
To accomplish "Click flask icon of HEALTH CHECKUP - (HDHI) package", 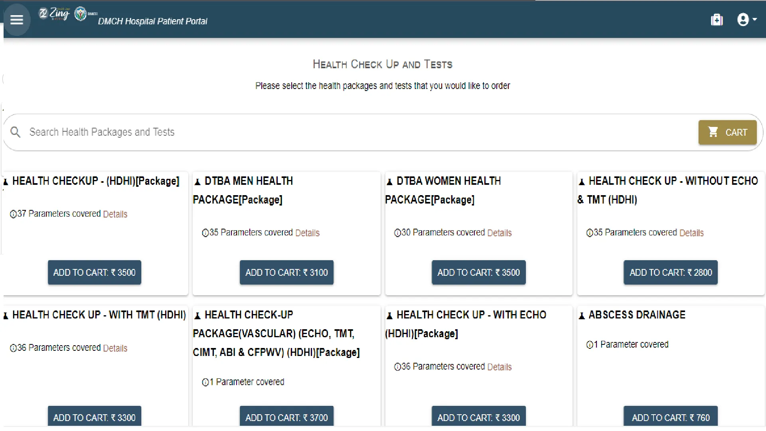I will 6,182.
